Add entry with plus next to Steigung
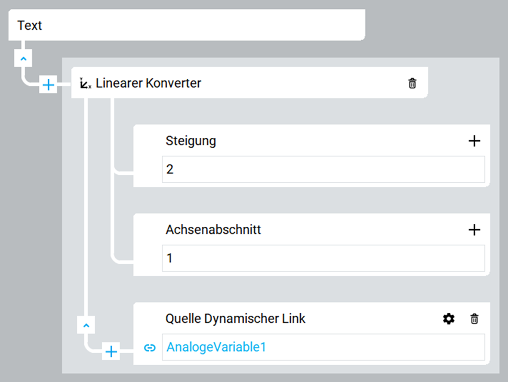The image size is (508, 382). pyautogui.click(x=475, y=141)
